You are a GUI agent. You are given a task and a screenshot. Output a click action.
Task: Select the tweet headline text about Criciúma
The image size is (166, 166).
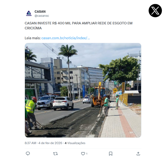[79, 26]
